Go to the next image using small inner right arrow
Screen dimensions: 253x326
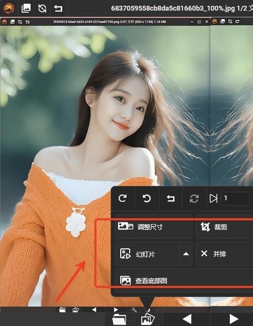[116, 310]
